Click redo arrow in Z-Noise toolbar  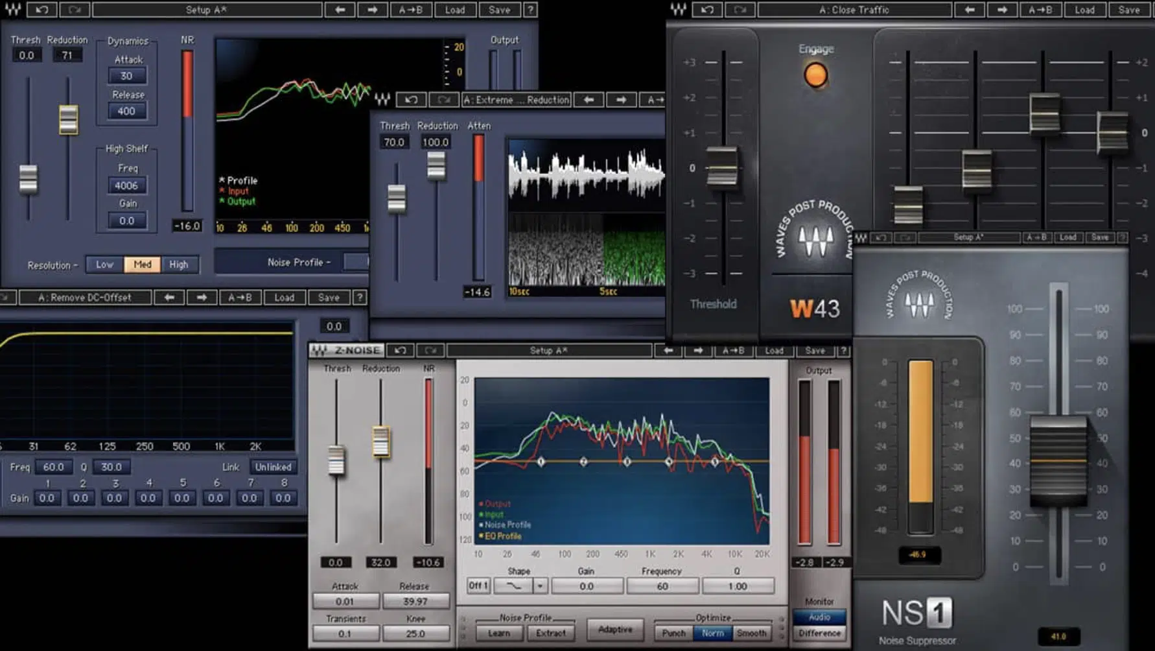pyautogui.click(x=430, y=350)
